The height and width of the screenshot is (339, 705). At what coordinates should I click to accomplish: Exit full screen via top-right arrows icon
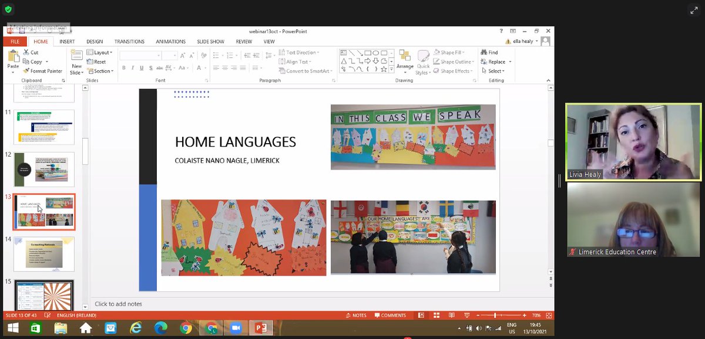tap(693, 9)
